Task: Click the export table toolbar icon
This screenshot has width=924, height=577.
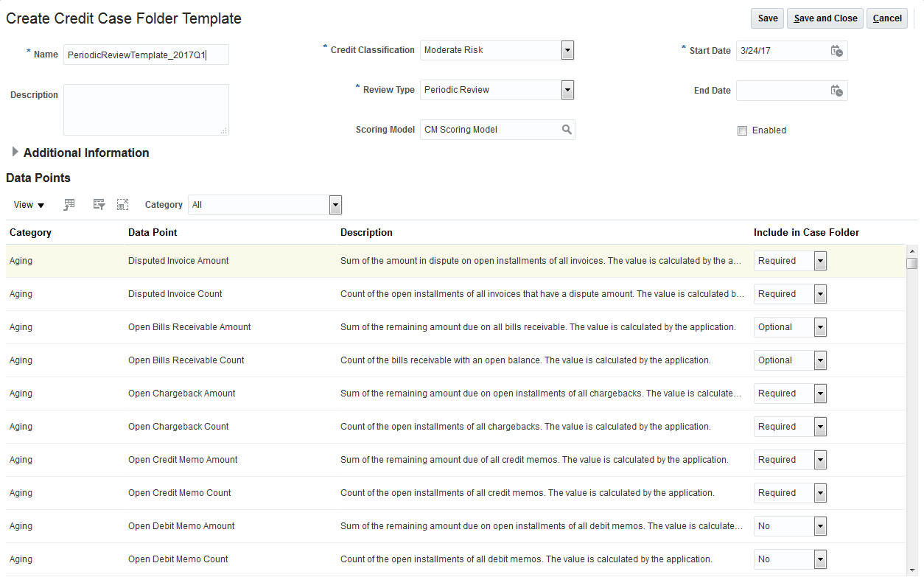Action: point(70,205)
